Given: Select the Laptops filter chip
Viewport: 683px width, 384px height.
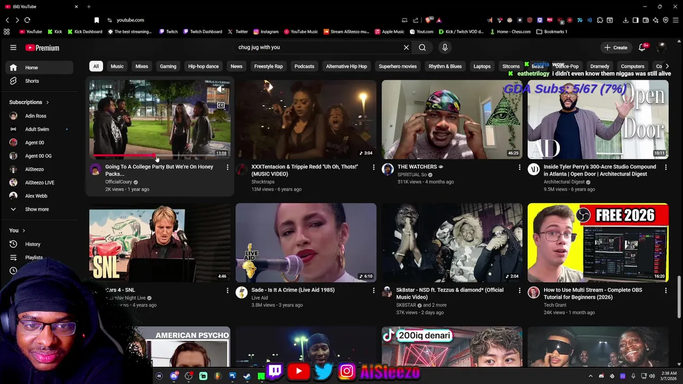Looking at the screenshot, I should pyautogui.click(x=482, y=67).
